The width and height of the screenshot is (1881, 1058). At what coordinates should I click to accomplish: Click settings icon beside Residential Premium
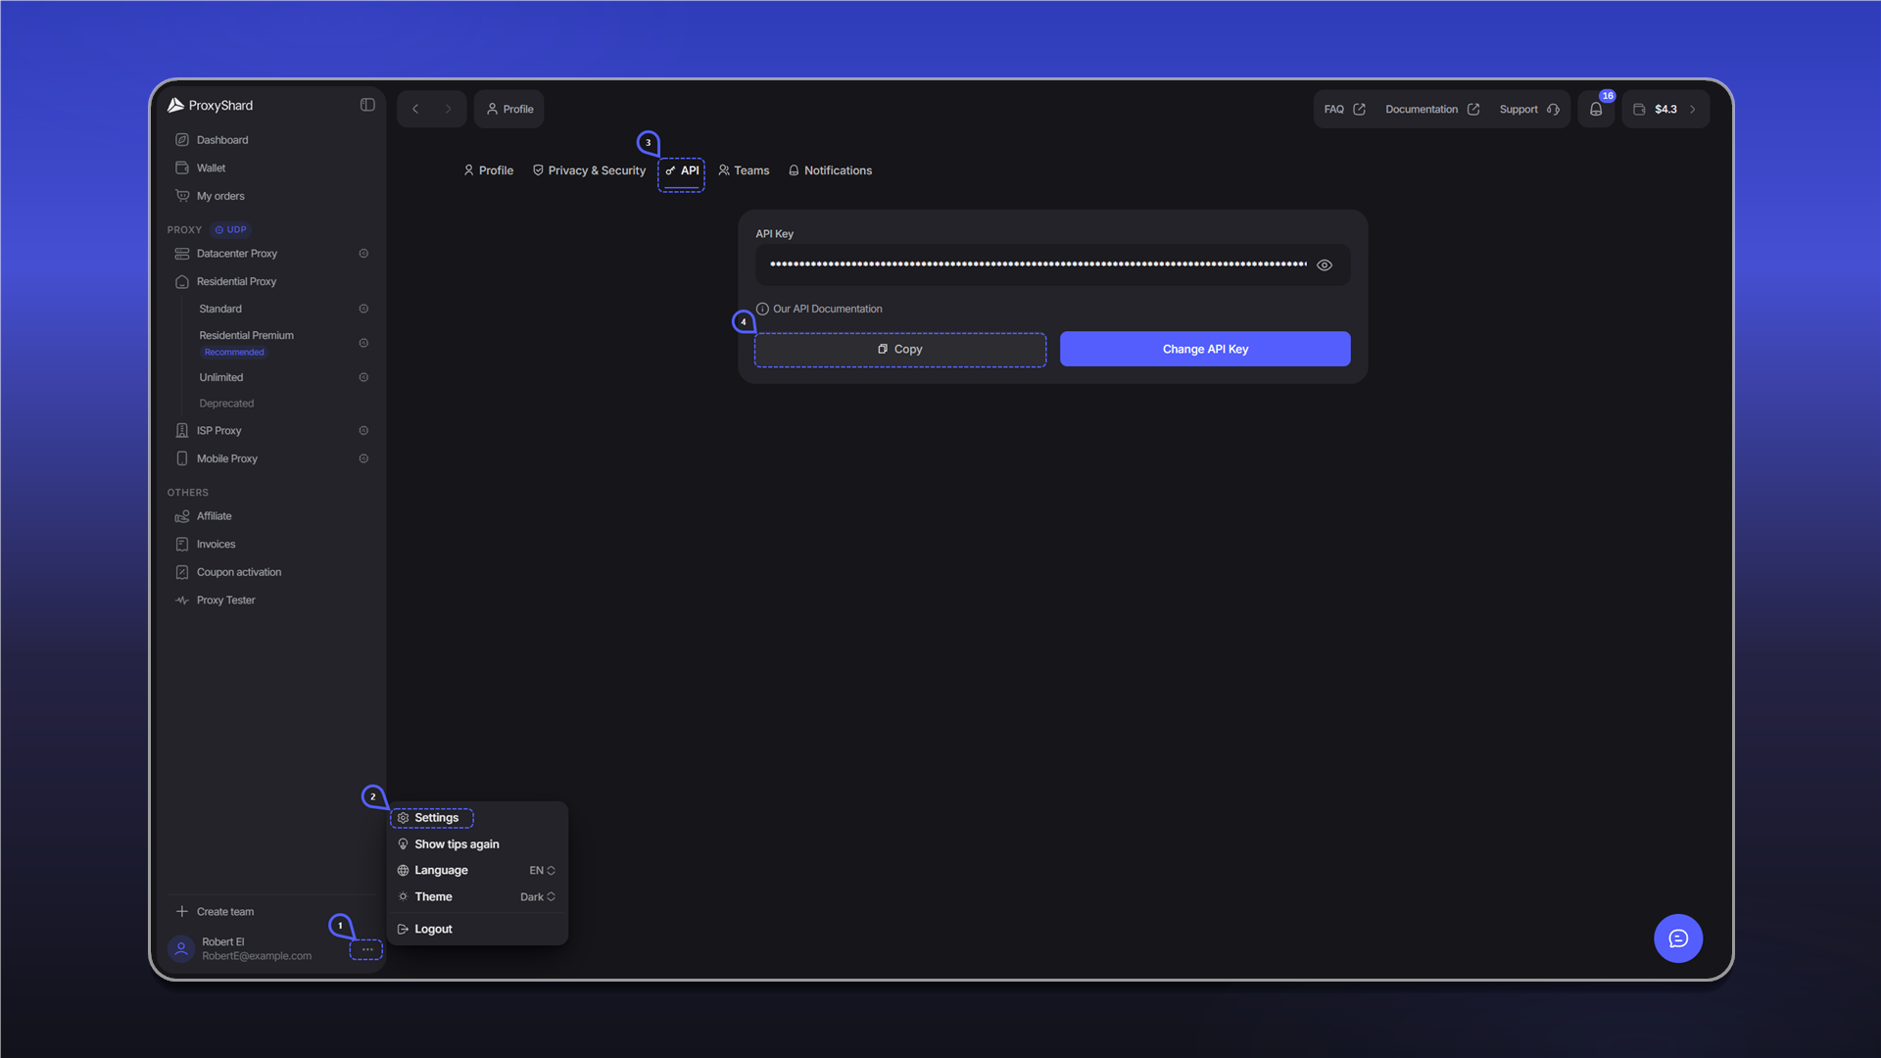[363, 343]
